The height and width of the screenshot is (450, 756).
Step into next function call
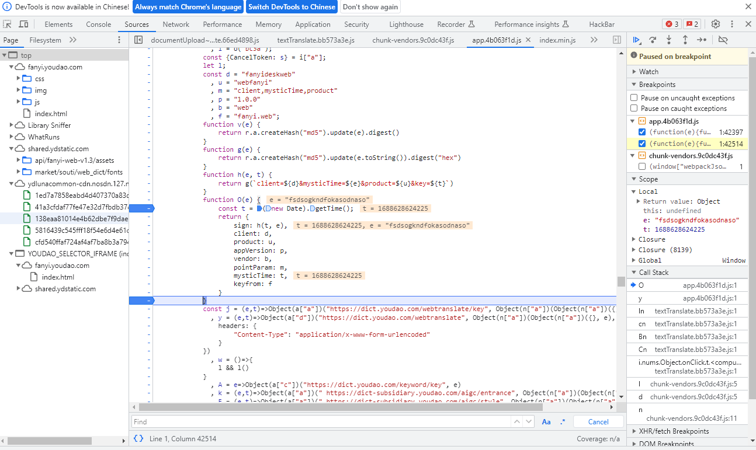[669, 40]
